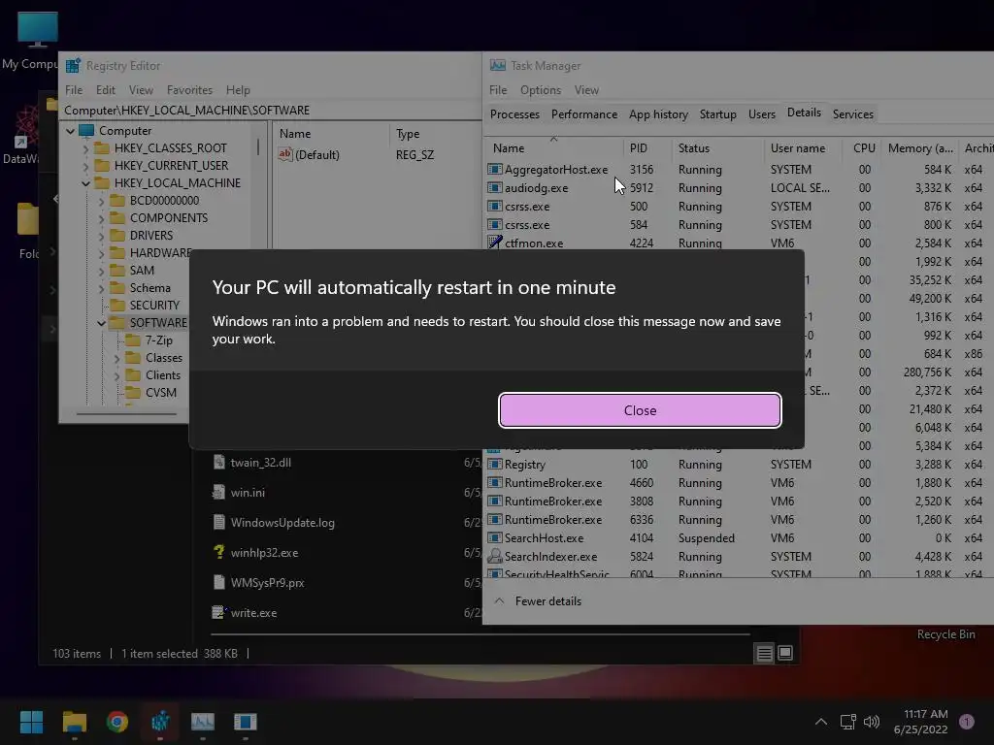Screen dimensions: 994x745
Task: Switch to App history tab
Action: (658, 114)
